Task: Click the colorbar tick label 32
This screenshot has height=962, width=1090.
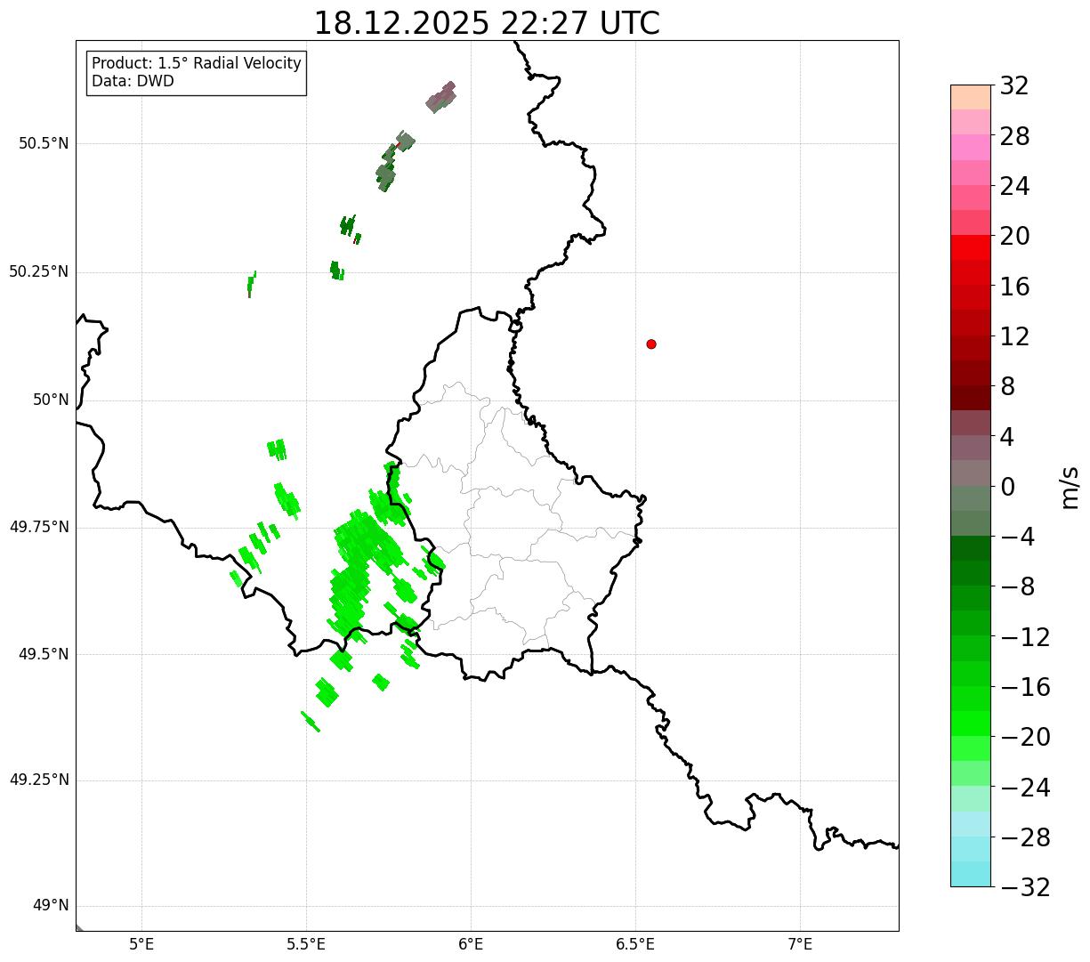Action: point(1014,85)
